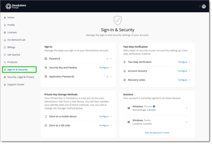The image size is (212, 144).
Task: Click the Security, Legal & Privacy info icon
Action: click(x=5, y=77)
